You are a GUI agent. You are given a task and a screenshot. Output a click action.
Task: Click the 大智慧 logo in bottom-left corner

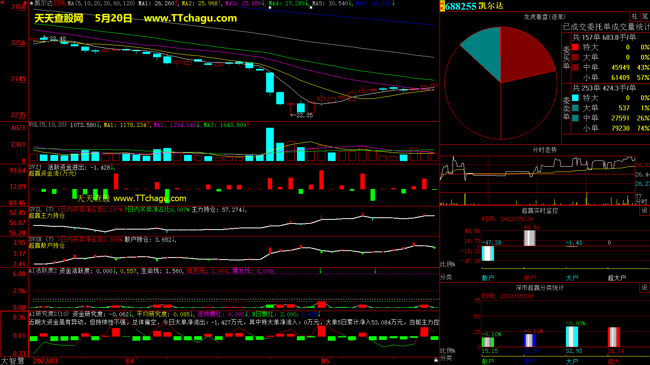pos(13,361)
